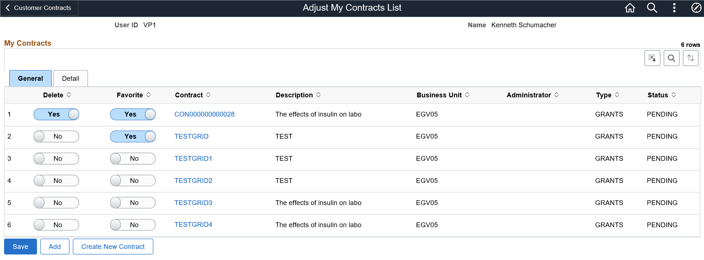This screenshot has width=704, height=260.
Task: Open the global search magnifier icon
Action: coord(652,8)
